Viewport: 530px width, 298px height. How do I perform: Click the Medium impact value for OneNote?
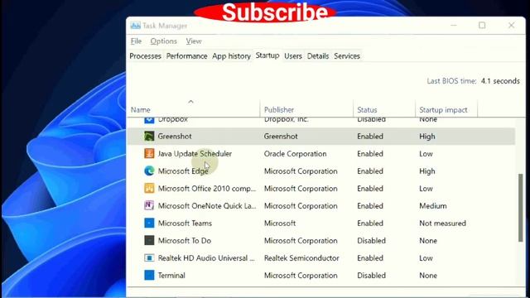[432, 206]
